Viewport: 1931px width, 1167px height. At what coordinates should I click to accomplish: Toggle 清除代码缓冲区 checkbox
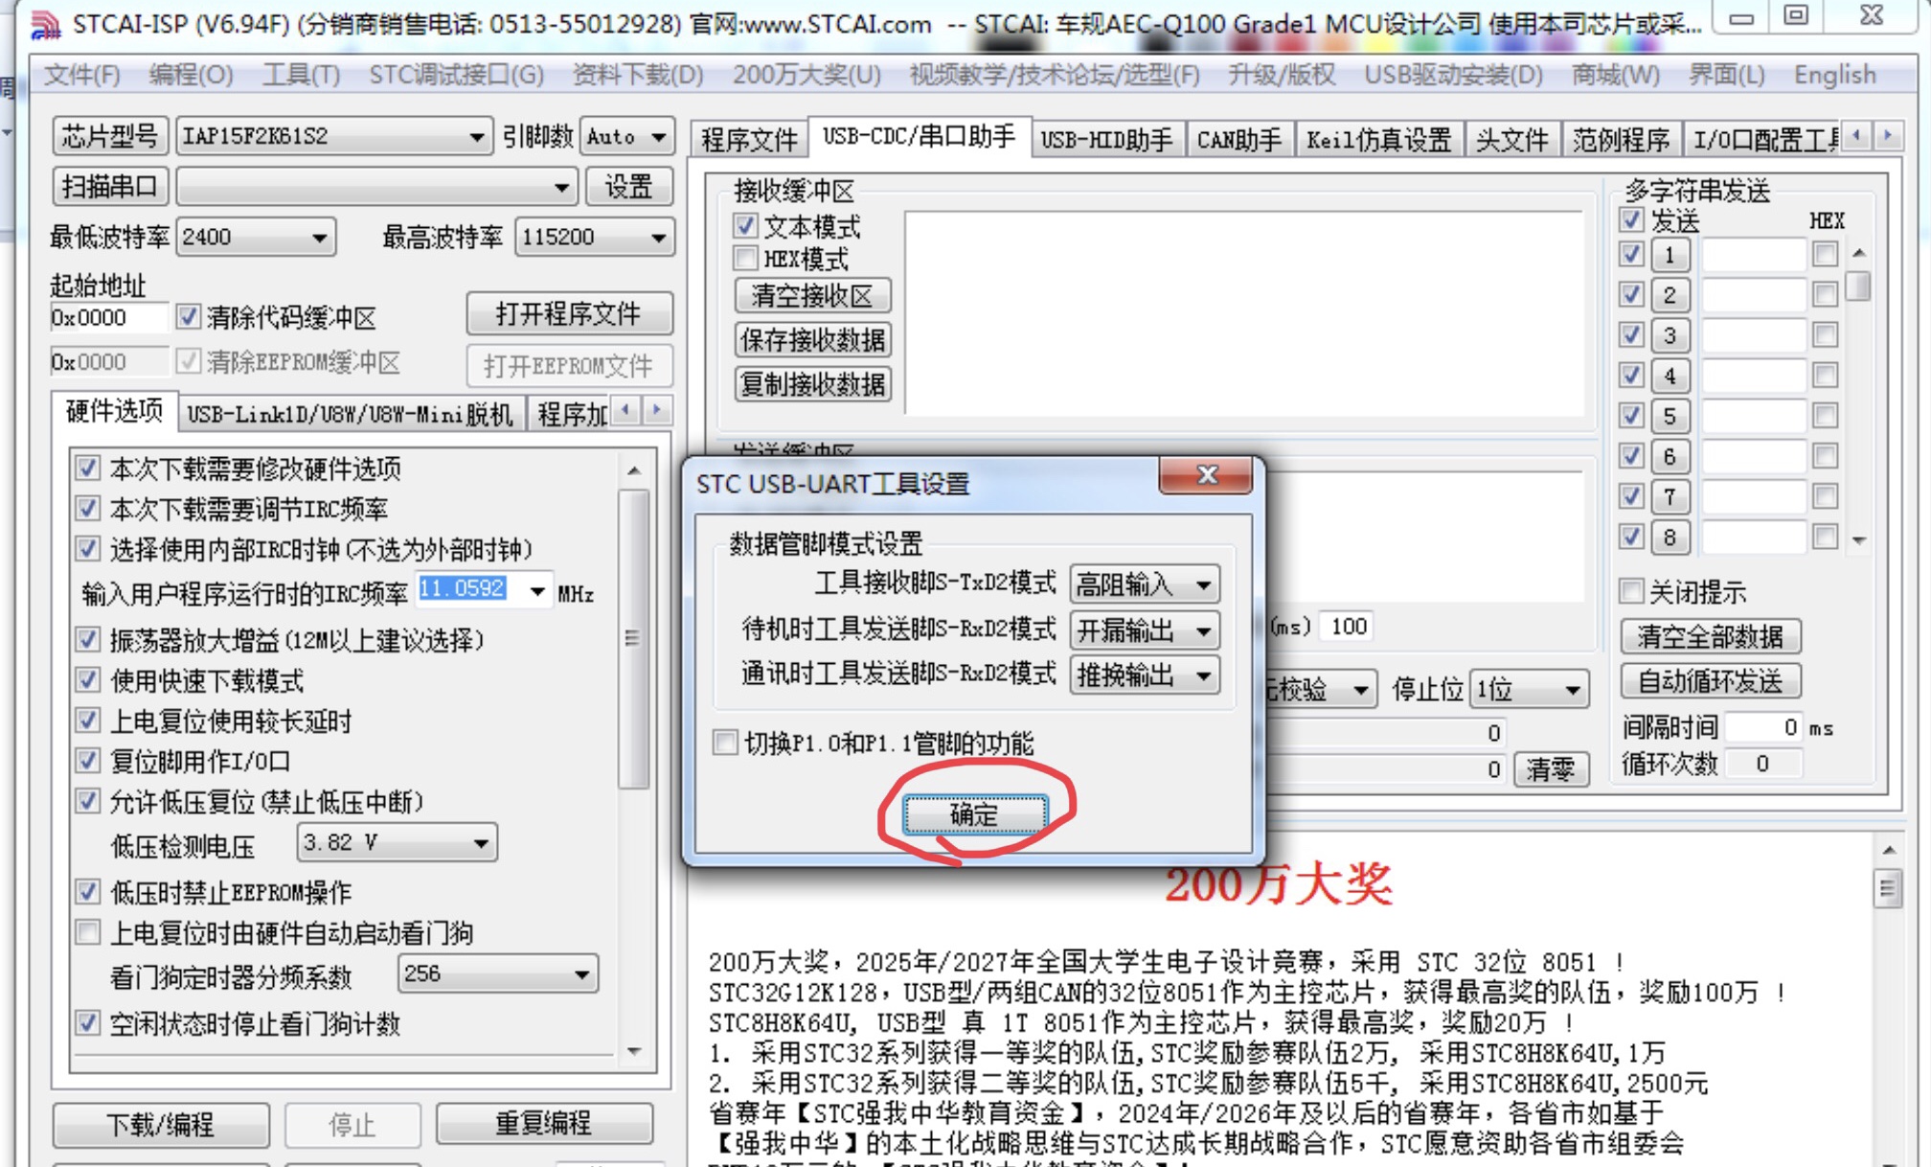[x=189, y=316]
